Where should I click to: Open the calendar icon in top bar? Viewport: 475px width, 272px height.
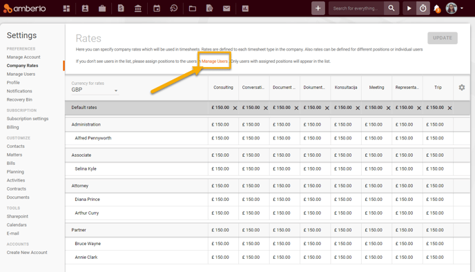coord(157,8)
